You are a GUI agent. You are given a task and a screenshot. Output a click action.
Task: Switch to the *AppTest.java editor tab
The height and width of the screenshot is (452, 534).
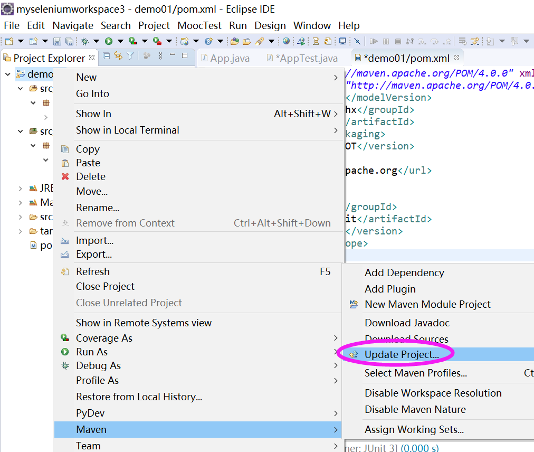click(x=302, y=58)
